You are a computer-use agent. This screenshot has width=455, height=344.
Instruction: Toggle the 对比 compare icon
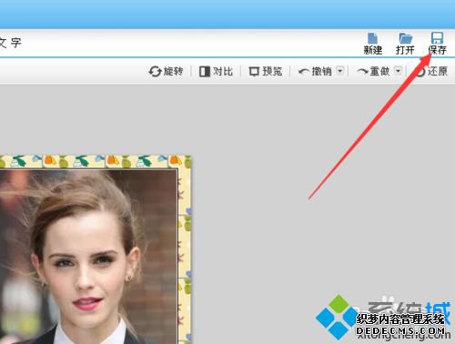(x=205, y=72)
